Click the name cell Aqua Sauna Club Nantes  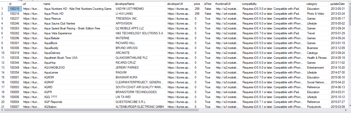(78, 23)
